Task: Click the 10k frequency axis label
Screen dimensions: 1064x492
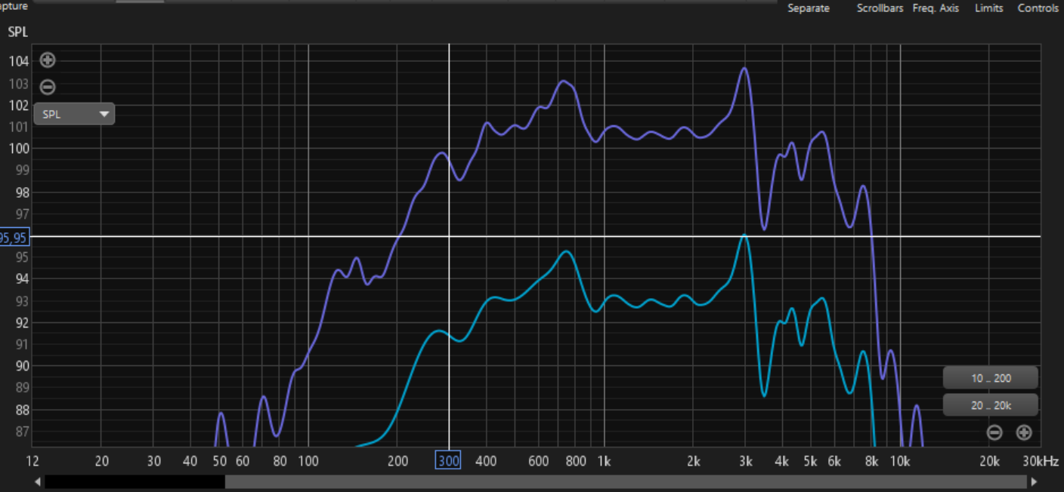Action: [x=900, y=460]
